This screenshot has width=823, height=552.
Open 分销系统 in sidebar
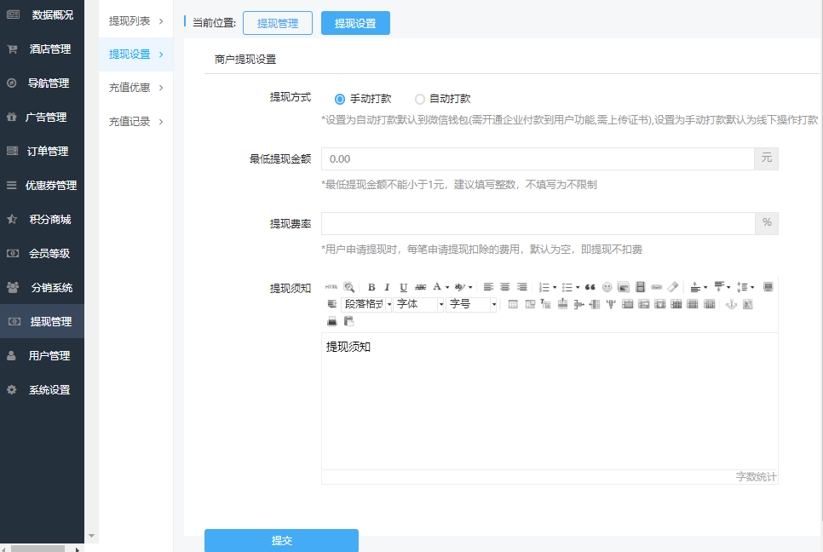[42, 288]
